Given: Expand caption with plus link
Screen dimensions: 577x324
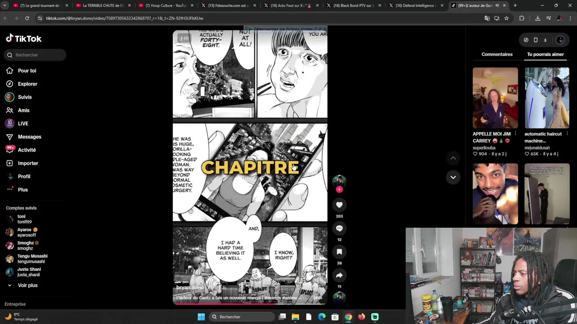Looking at the screenshot, I should [x=318, y=298].
